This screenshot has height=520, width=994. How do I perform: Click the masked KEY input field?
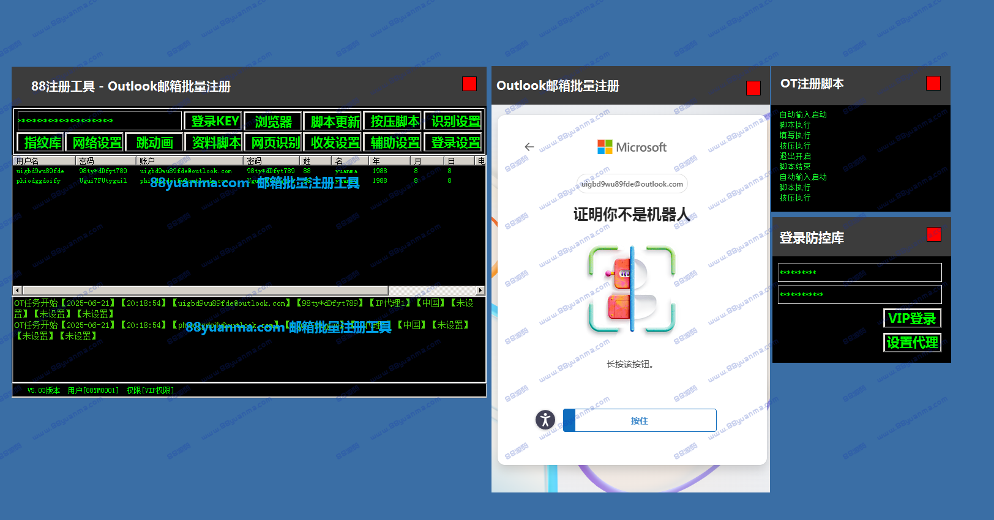tap(99, 121)
